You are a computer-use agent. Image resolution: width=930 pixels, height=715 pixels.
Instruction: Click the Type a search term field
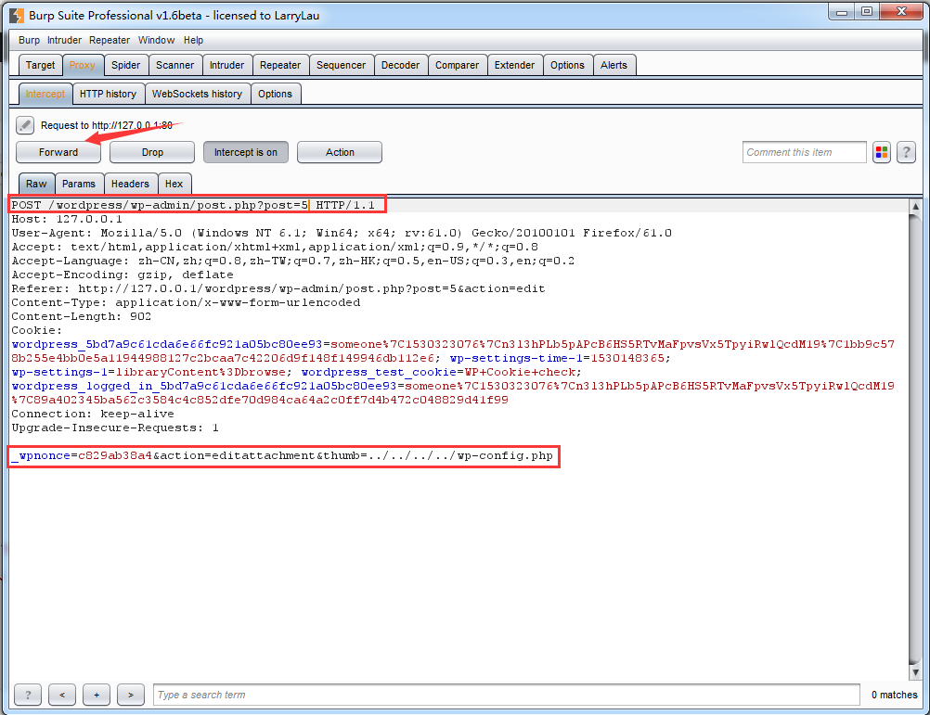pyautogui.click(x=507, y=695)
